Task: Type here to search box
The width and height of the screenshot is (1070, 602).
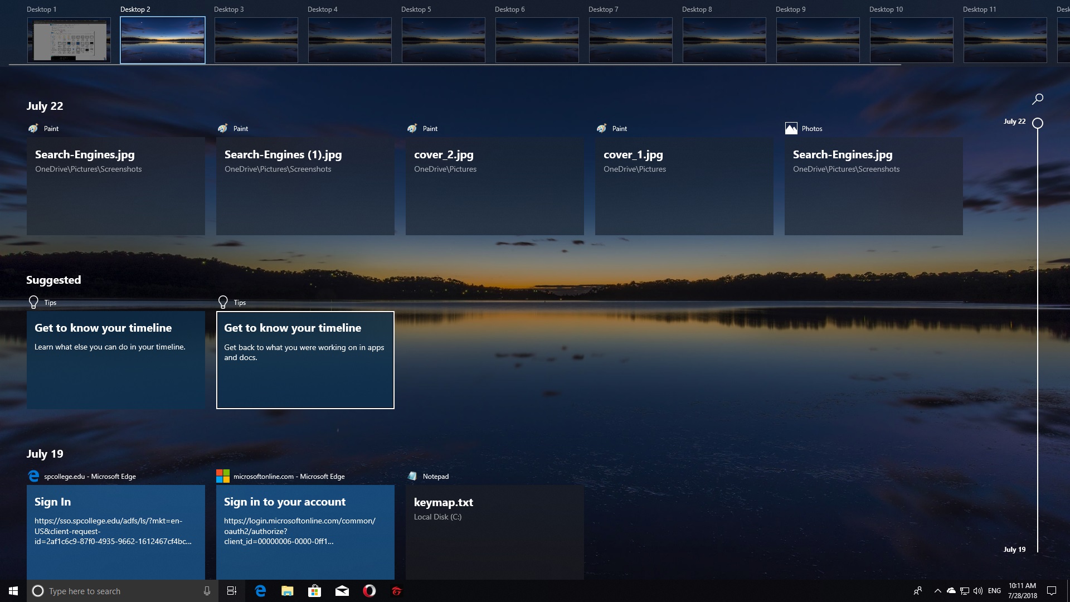Action: 121,591
